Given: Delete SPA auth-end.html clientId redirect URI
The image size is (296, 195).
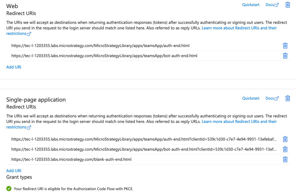Looking at the screenshot, I should point(285,139).
